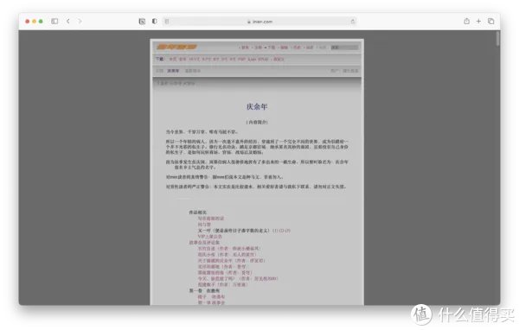This screenshot has height=330, width=519.
Task: Open the 楔子 chapter link
Action: pos(211,296)
